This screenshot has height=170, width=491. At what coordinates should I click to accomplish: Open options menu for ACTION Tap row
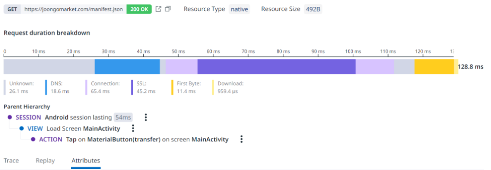coord(241,139)
